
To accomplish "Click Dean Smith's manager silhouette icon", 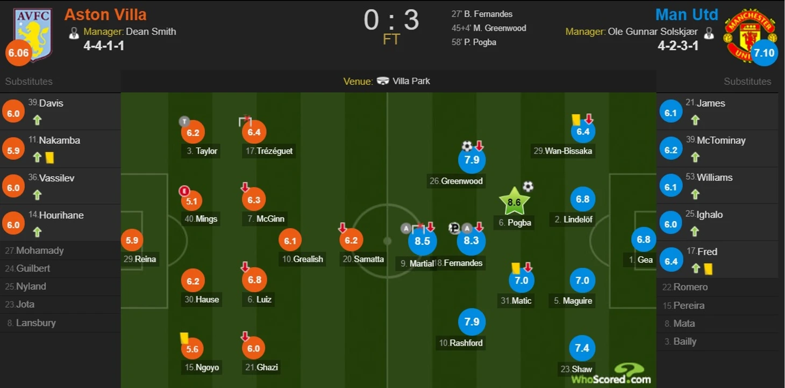I will [x=74, y=33].
